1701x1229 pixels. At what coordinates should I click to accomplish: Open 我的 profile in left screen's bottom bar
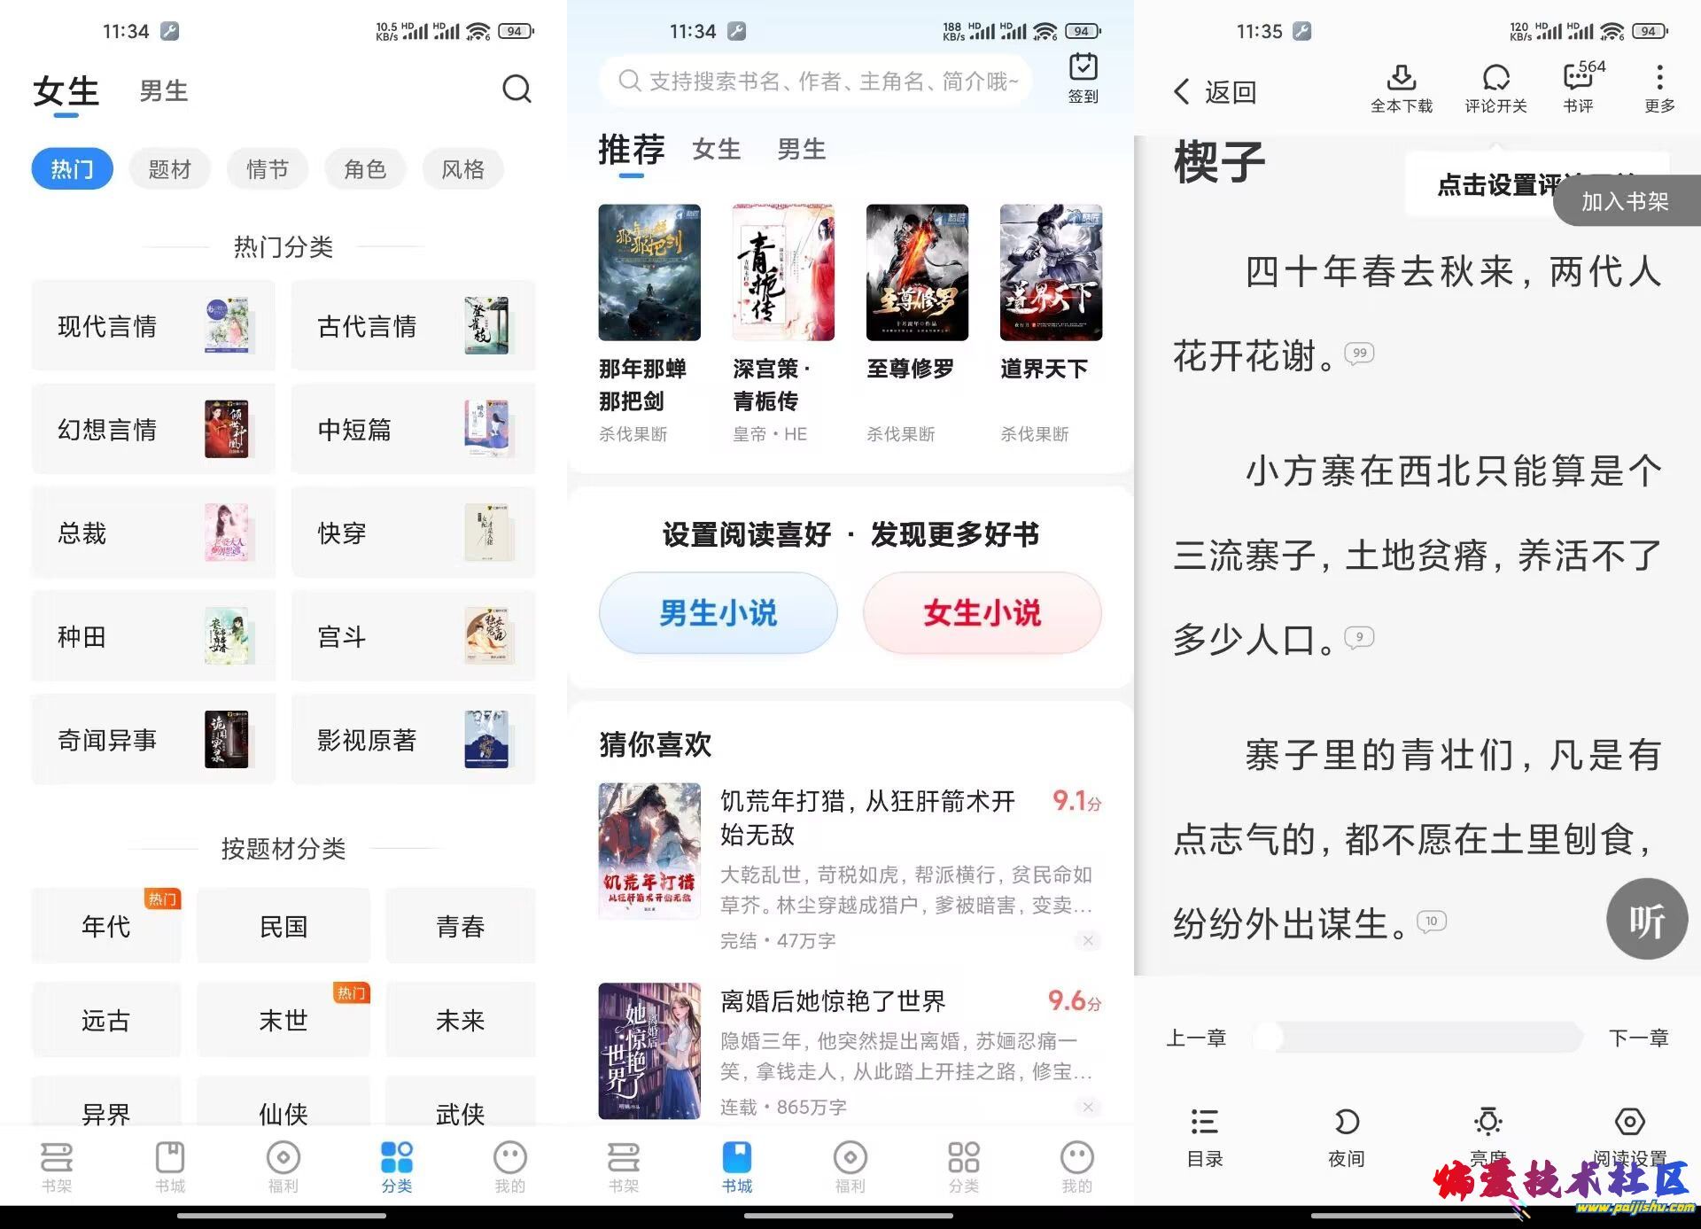(x=509, y=1167)
